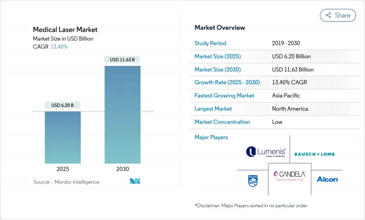Click the Bausch + Lomb logo
The width and height of the screenshot is (365, 220).
click(314, 154)
